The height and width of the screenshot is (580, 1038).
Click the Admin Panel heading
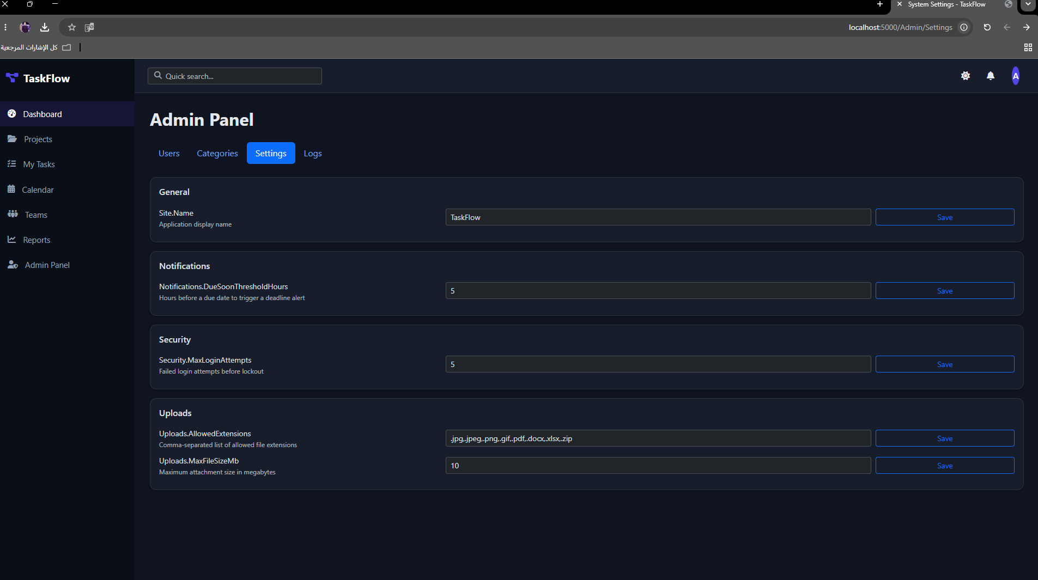click(x=202, y=119)
